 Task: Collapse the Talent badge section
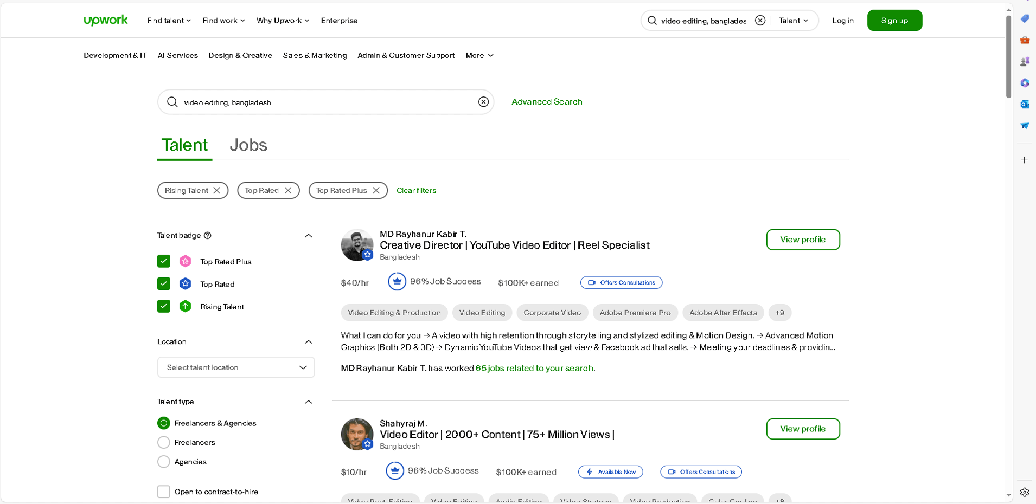pyautogui.click(x=309, y=236)
